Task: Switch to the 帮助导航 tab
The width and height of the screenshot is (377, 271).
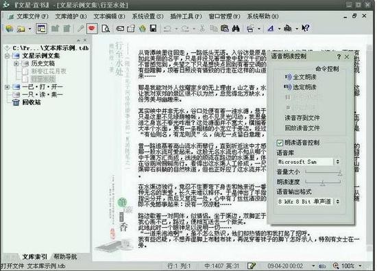Action: click(x=65, y=257)
